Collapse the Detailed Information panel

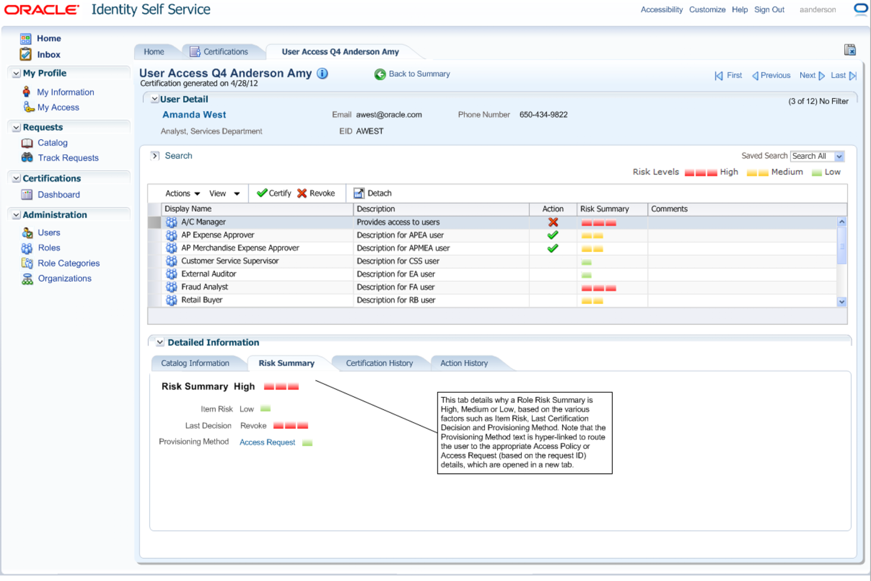(160, 342)
